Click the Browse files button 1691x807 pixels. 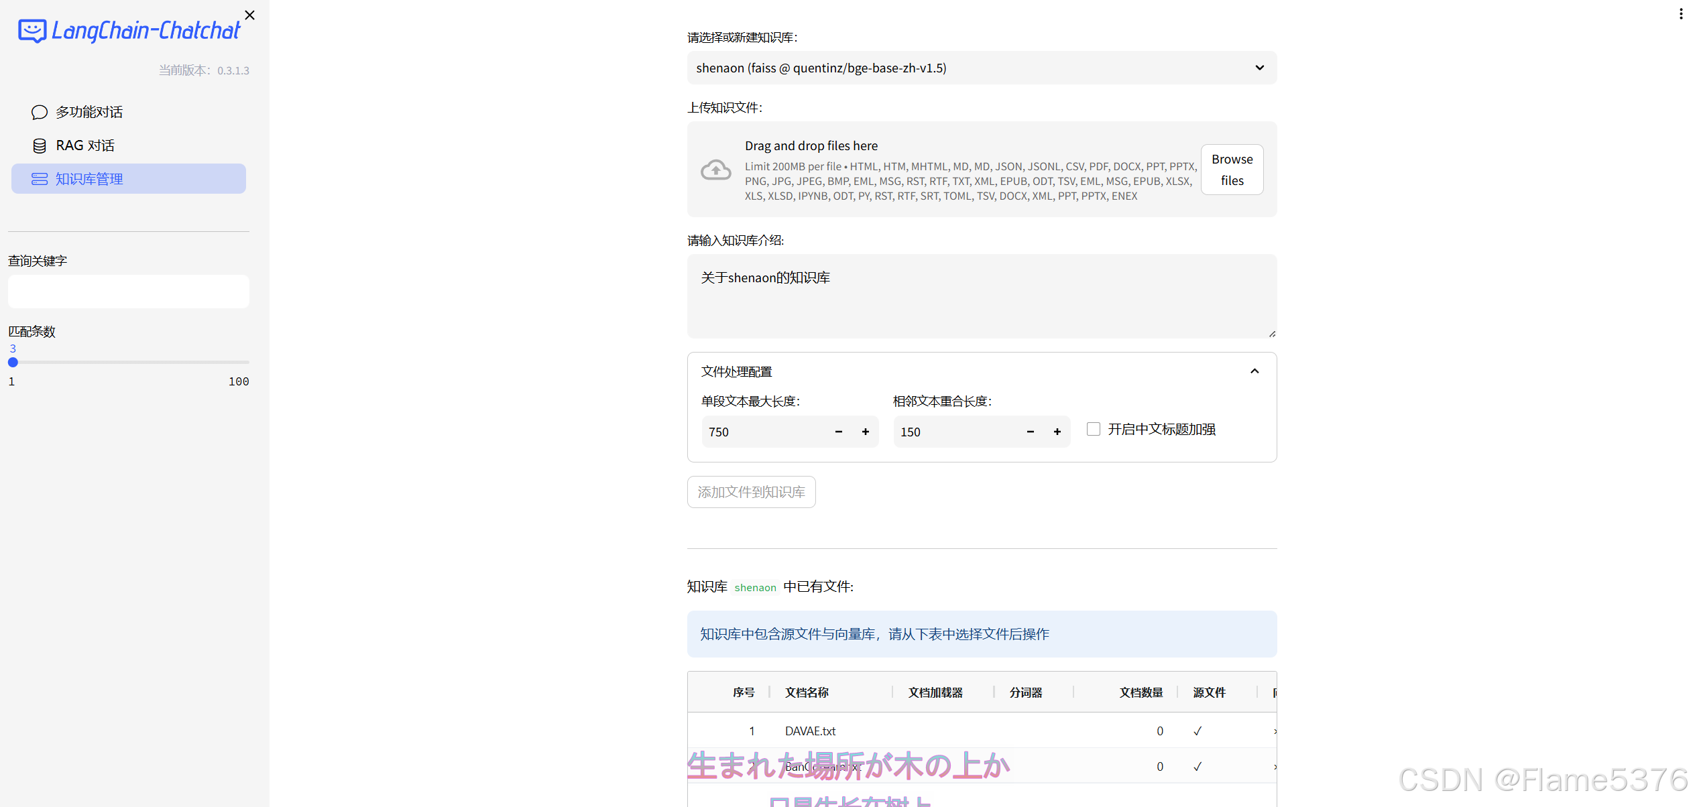point(1232,170)
